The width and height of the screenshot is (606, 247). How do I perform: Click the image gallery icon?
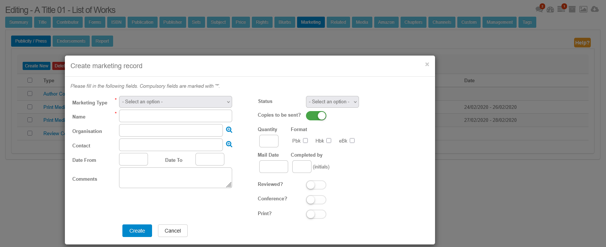coord(583,9)
